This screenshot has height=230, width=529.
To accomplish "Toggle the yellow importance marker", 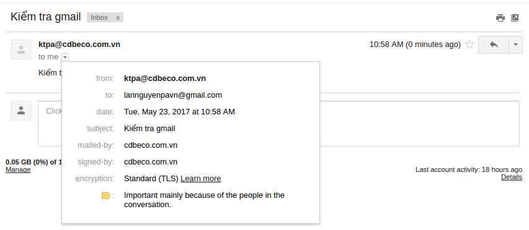I will [x=106, y=195].
